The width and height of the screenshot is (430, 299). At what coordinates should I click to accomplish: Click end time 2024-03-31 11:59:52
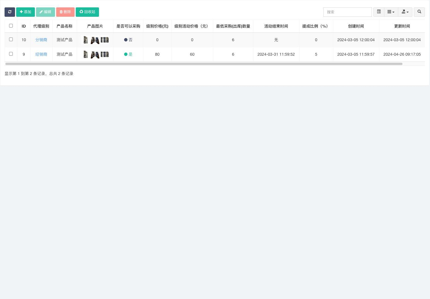click(276, 54)
